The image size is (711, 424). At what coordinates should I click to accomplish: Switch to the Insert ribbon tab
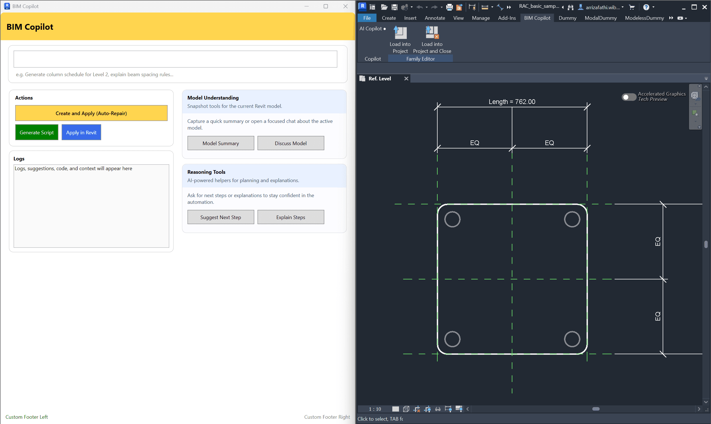[x=410, y=18]
